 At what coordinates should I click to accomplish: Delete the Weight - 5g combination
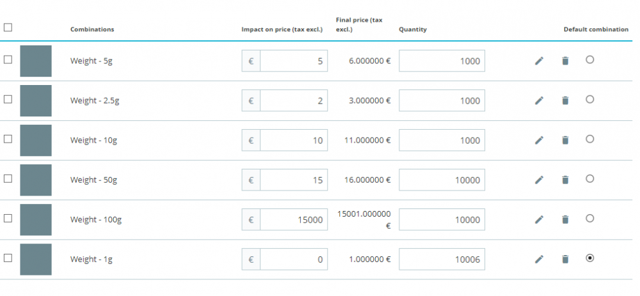[x=564, y=61]
